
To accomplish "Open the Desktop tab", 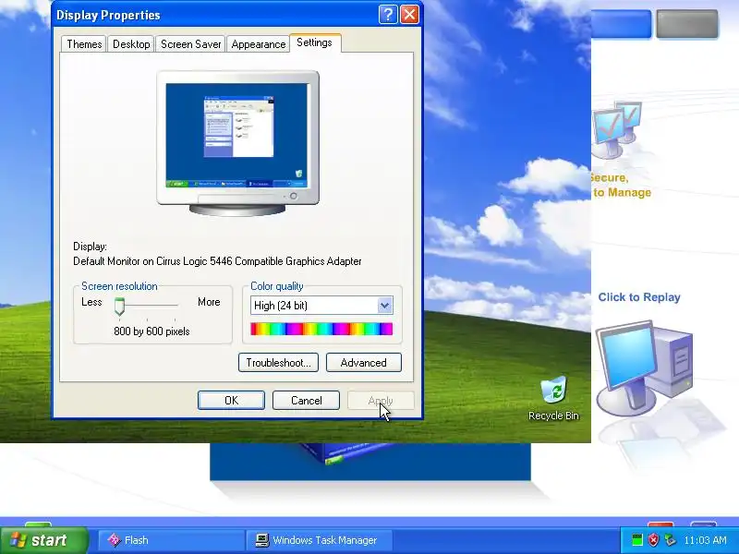I will (131, 44).
